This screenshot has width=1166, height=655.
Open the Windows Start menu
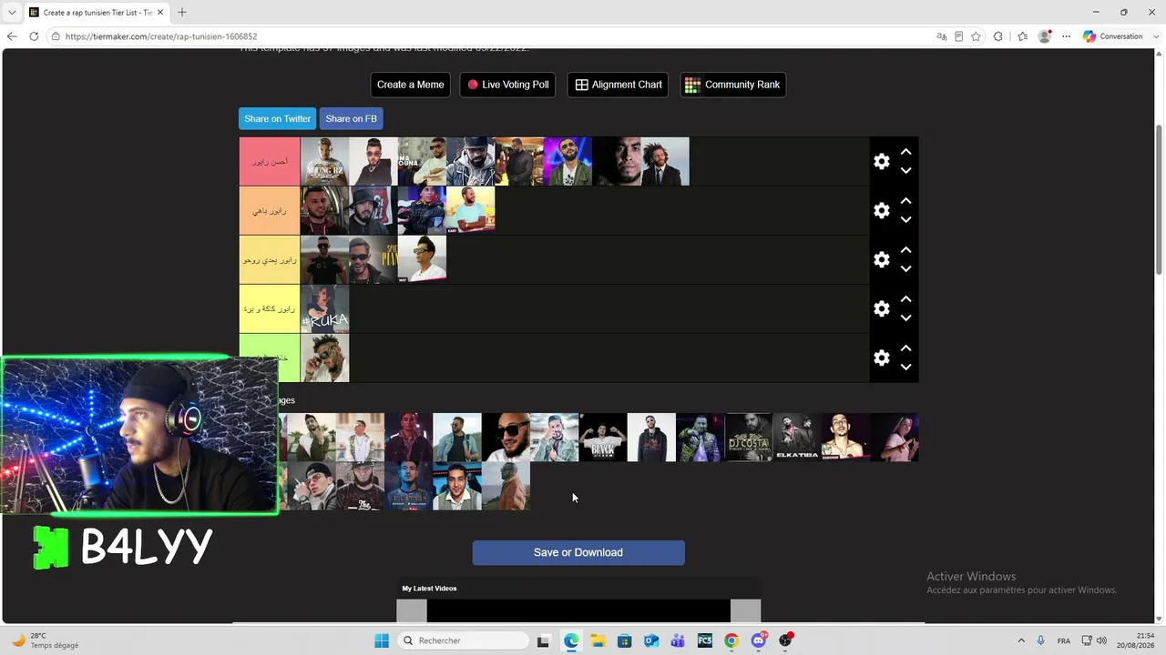coord(382,640)
